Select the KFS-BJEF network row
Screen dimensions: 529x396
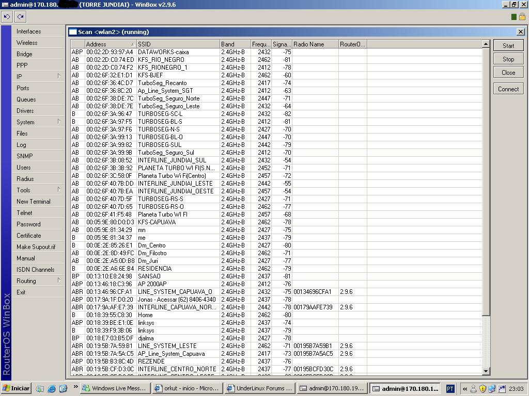(x=276, y=75)
